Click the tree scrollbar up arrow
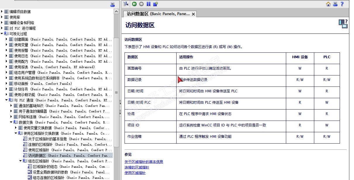This screenshot has height=180, width=354. coord(116,11)
